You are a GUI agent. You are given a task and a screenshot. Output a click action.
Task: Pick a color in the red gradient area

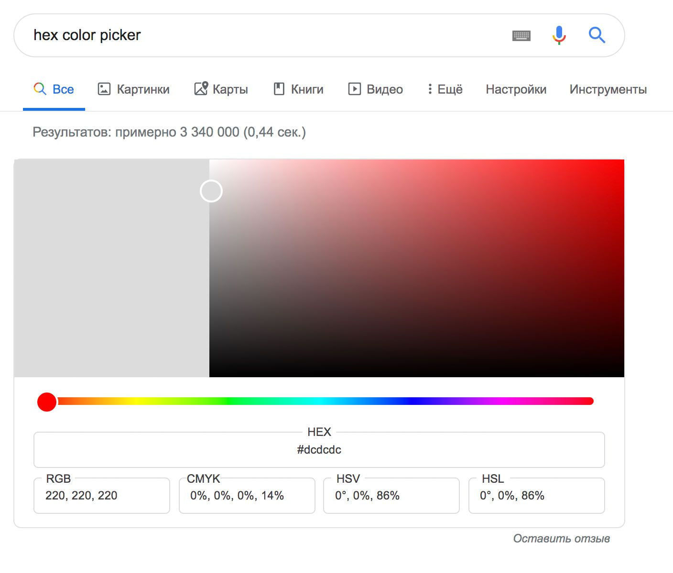[417, 268]
